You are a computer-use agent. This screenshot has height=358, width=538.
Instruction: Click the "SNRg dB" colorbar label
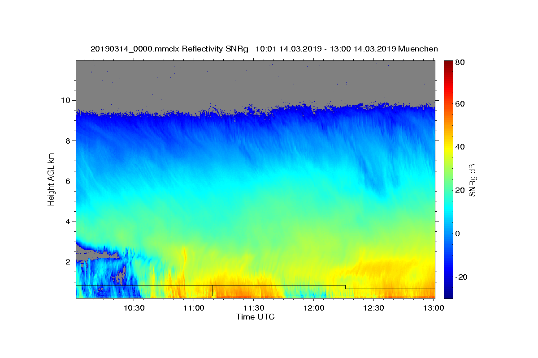click(472, 180)
